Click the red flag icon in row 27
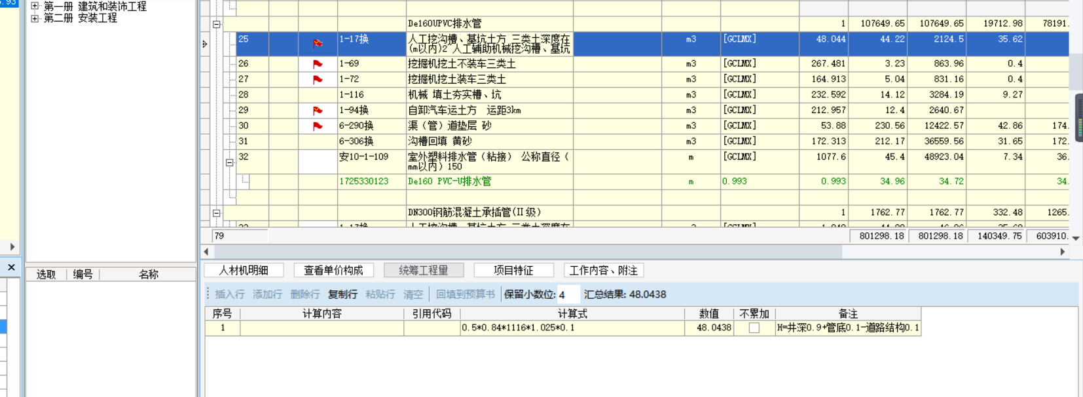This screenshot has width=1083, height=397. pyautogui.click(x=318, y=80)
